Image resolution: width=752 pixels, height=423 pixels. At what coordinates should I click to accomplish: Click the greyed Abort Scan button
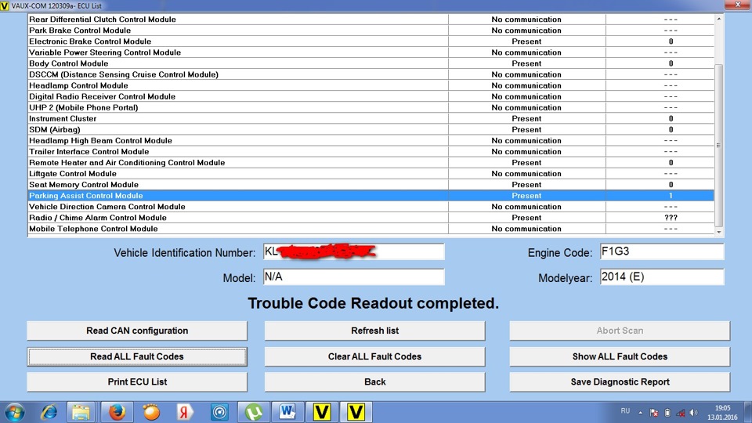620,331
